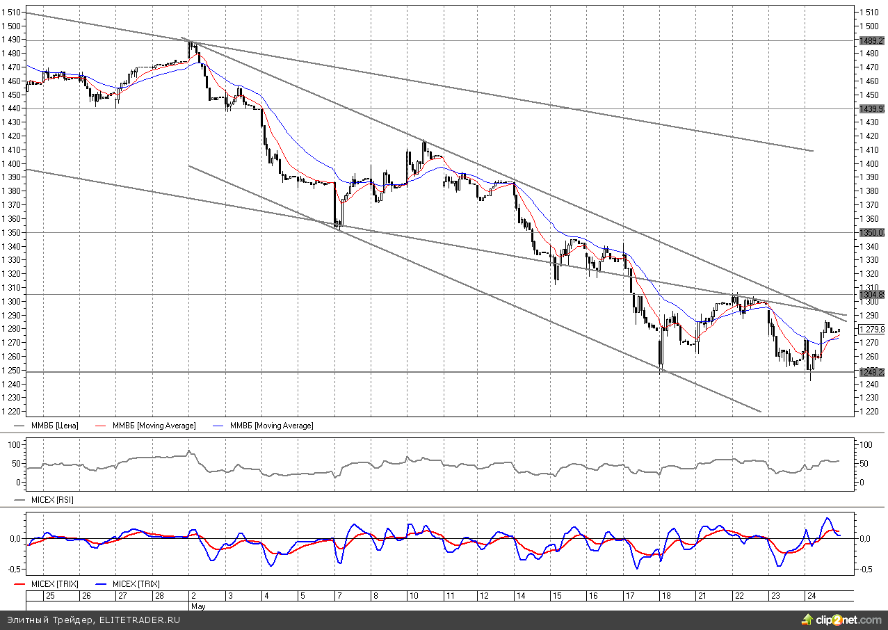This screenshot has width=888, height=630.
Task: Click the red MICEX [TRIX] legend entry
Action: tap(52, 584)
